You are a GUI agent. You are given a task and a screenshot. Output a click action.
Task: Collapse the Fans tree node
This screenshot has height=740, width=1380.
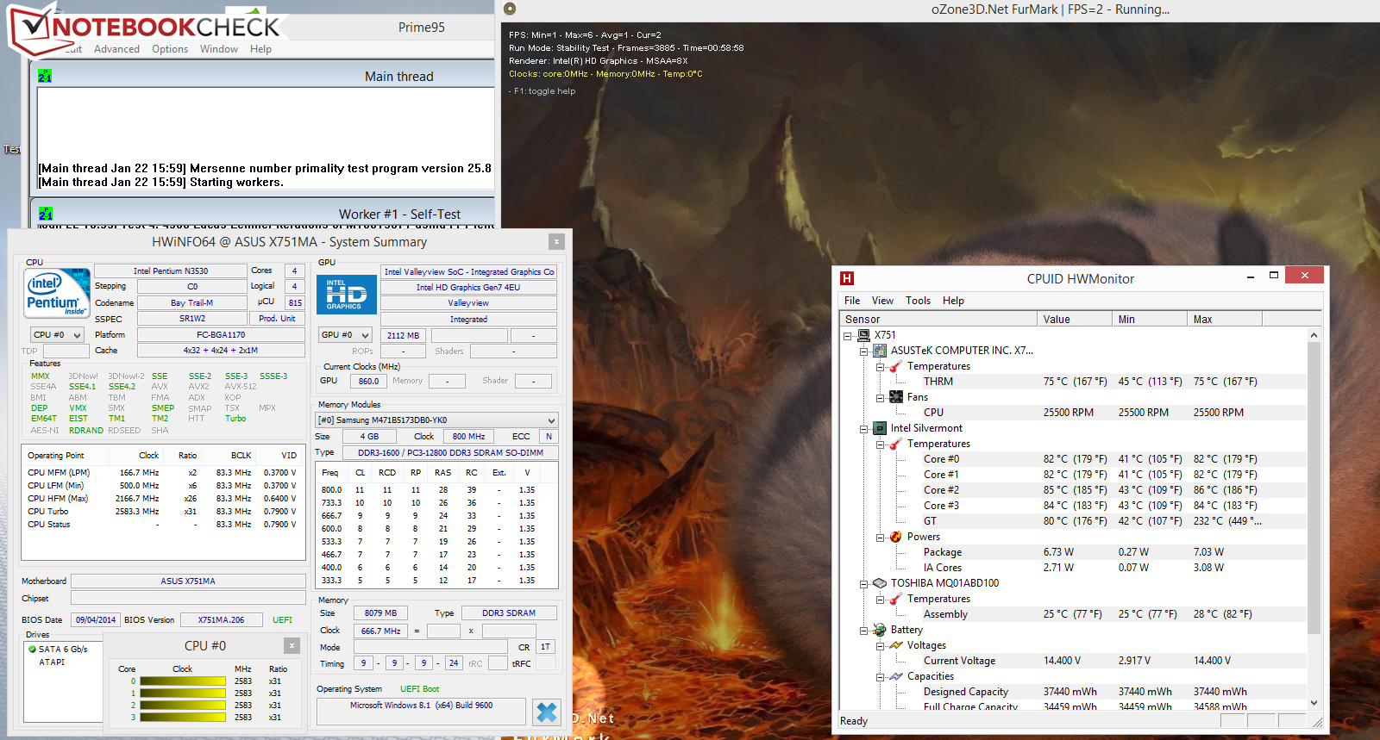[880, 398]
